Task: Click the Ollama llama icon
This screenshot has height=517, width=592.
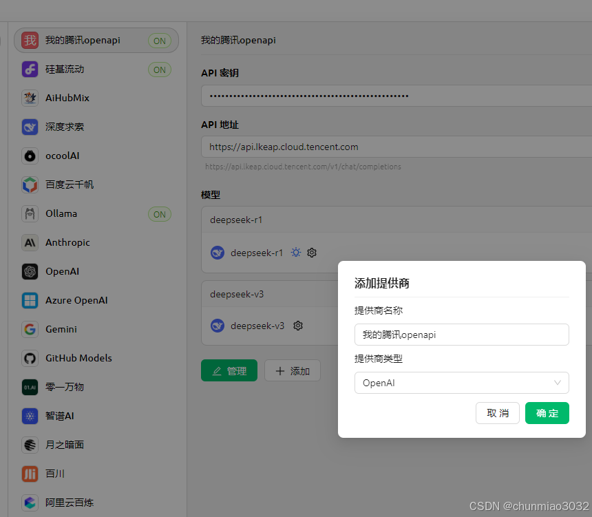Action: pyautogui.click(x=30, y=213)
